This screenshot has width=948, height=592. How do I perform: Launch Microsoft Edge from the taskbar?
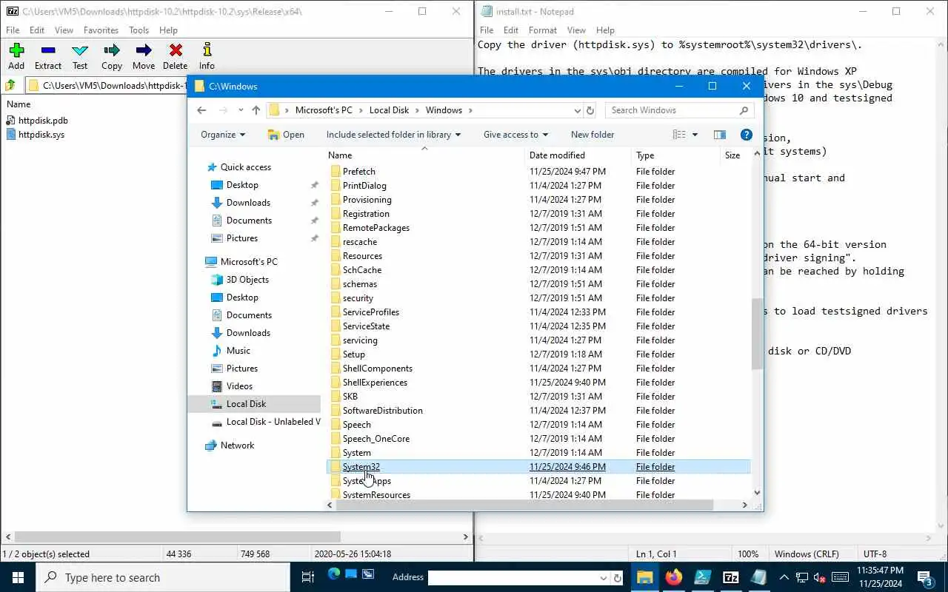click(334, 574)
